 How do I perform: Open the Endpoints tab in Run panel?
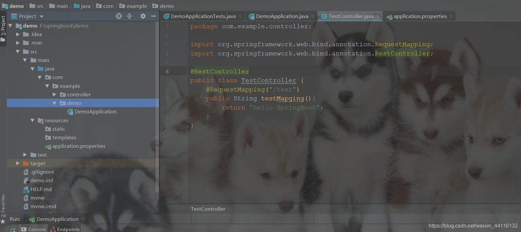click(65, 229)
